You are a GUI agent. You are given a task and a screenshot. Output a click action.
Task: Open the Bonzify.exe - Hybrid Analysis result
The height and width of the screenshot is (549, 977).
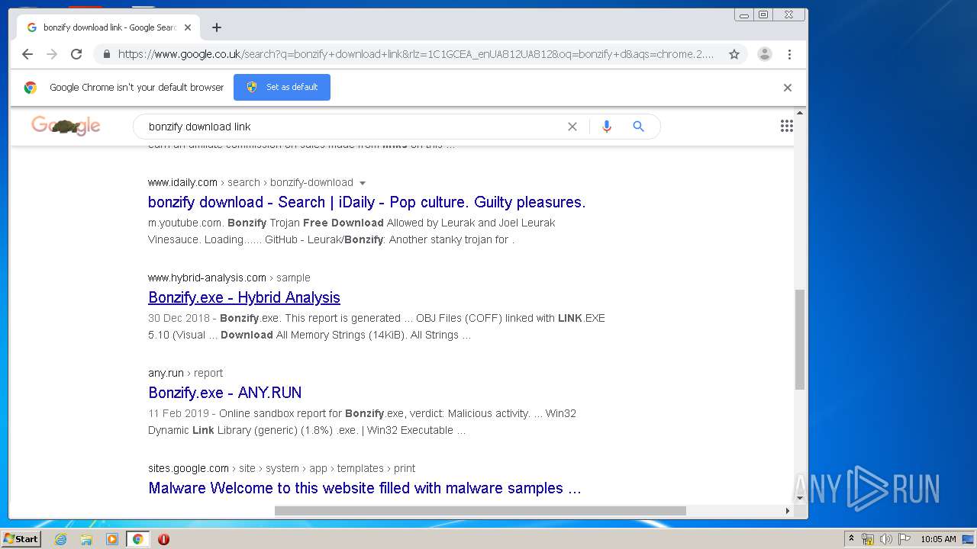pos(244,297)
